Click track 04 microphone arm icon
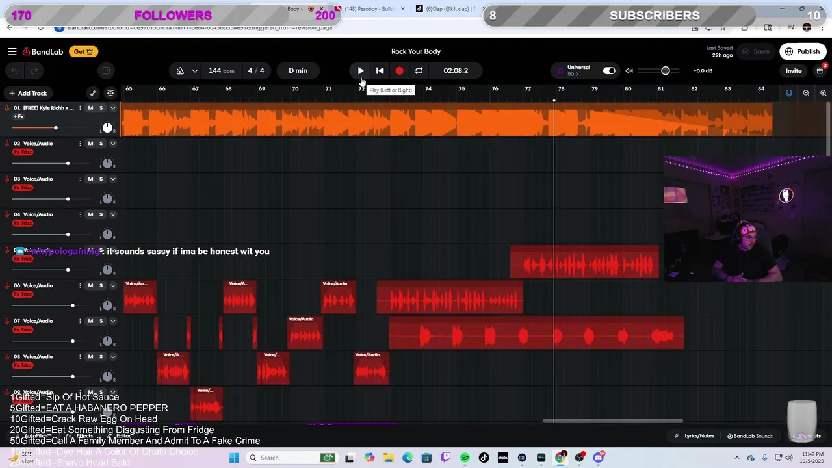Viewport: 832px width, 468px height. tap(7, 214)
